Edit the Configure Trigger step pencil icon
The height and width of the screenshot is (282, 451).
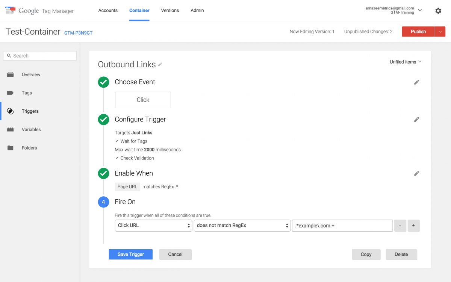click(x=416, y=119)
